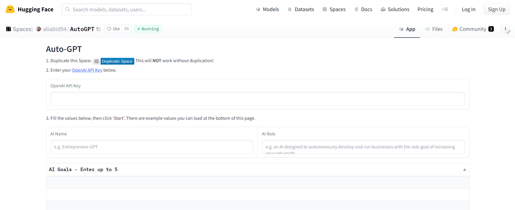Switch to the Community tab

coord(473,29)
